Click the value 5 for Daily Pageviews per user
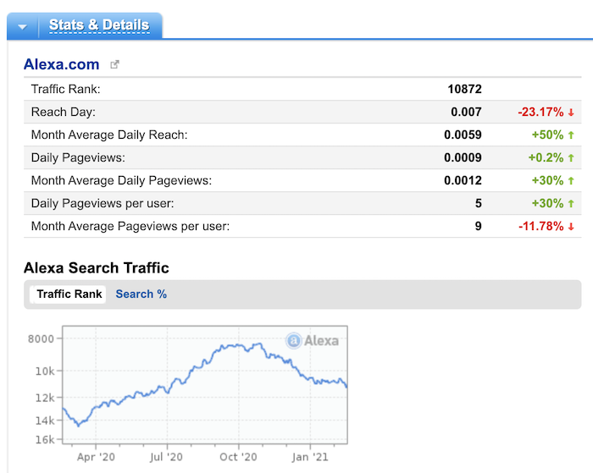 click(479, 203)
